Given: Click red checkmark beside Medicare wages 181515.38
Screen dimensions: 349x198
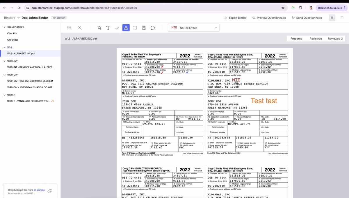Looking at the screenshot, I should [162, 72].
